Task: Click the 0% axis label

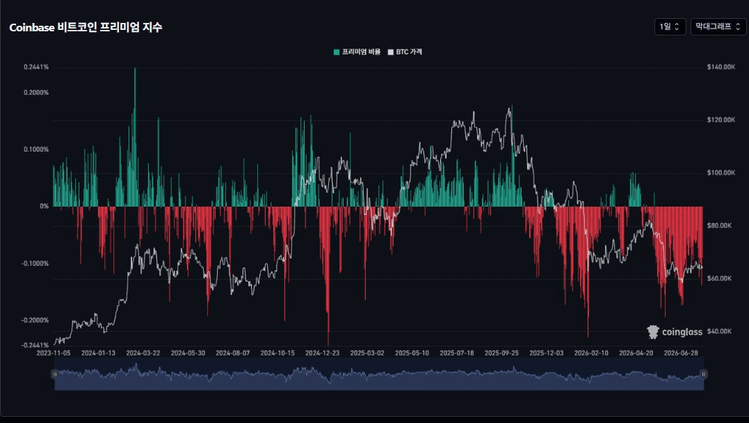Action: click(44, 206)
